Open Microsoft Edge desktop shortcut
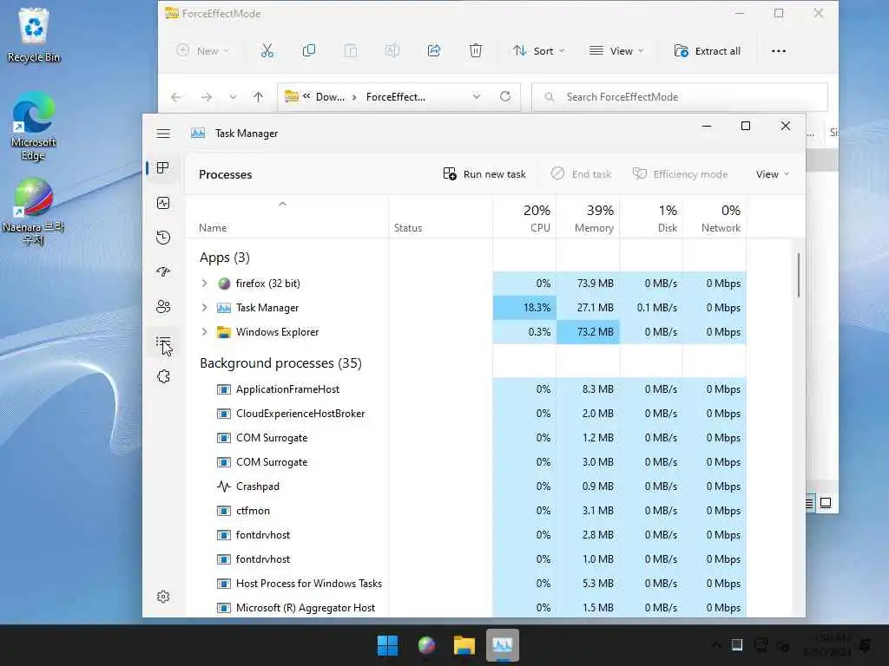Screen dimensions: 889x666 click(34, 126)
